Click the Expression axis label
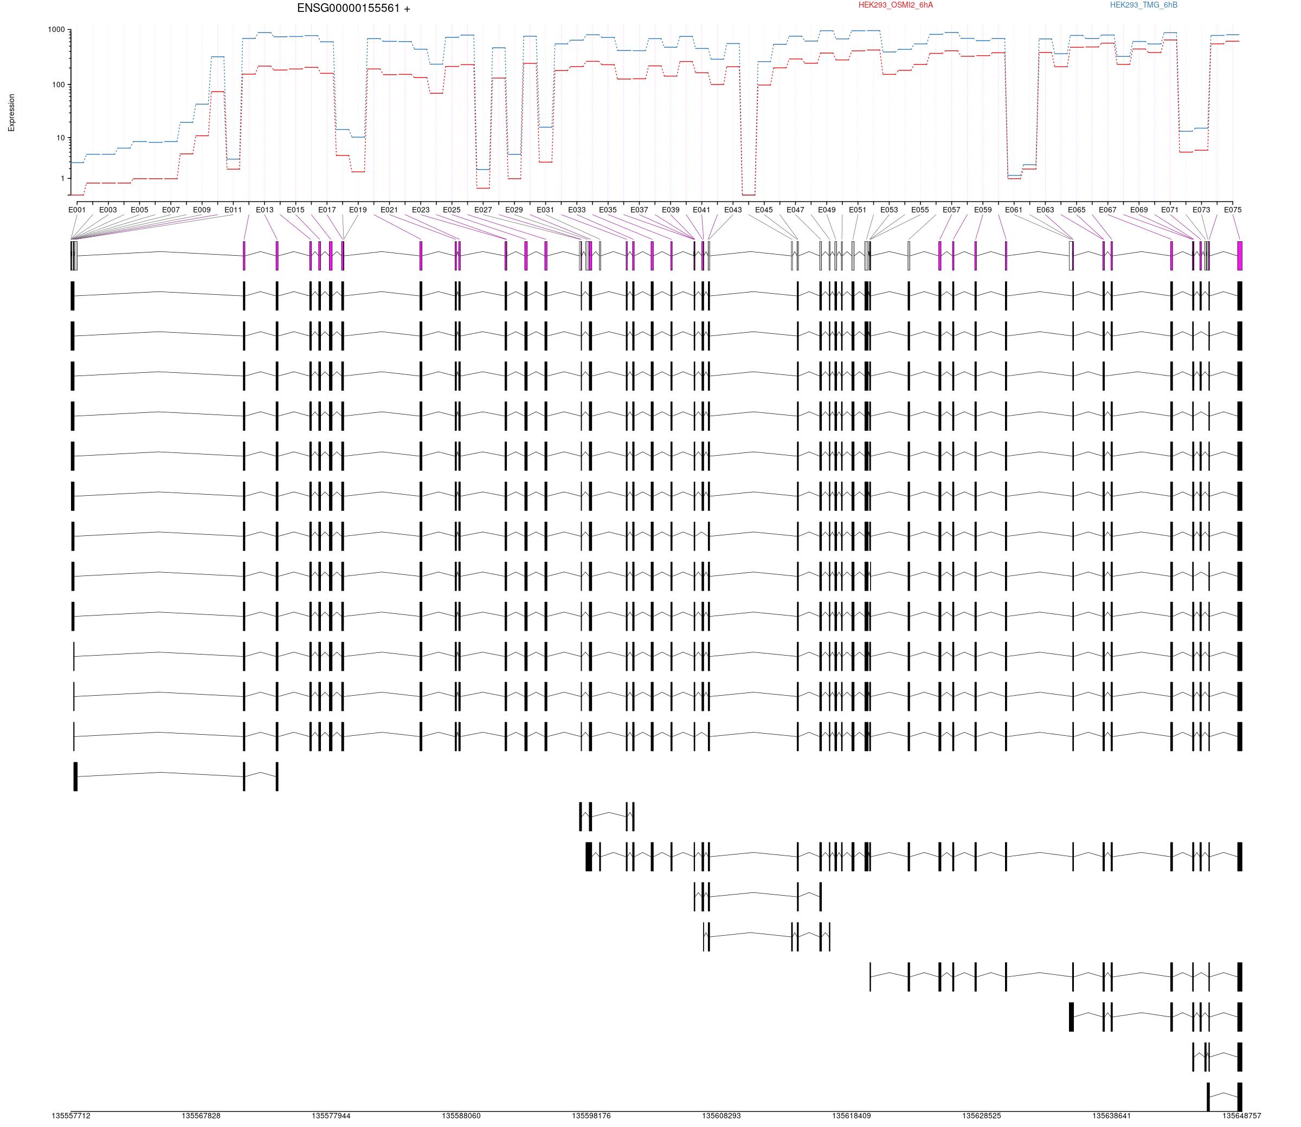 pyautogui.click(x=11, y=113)
